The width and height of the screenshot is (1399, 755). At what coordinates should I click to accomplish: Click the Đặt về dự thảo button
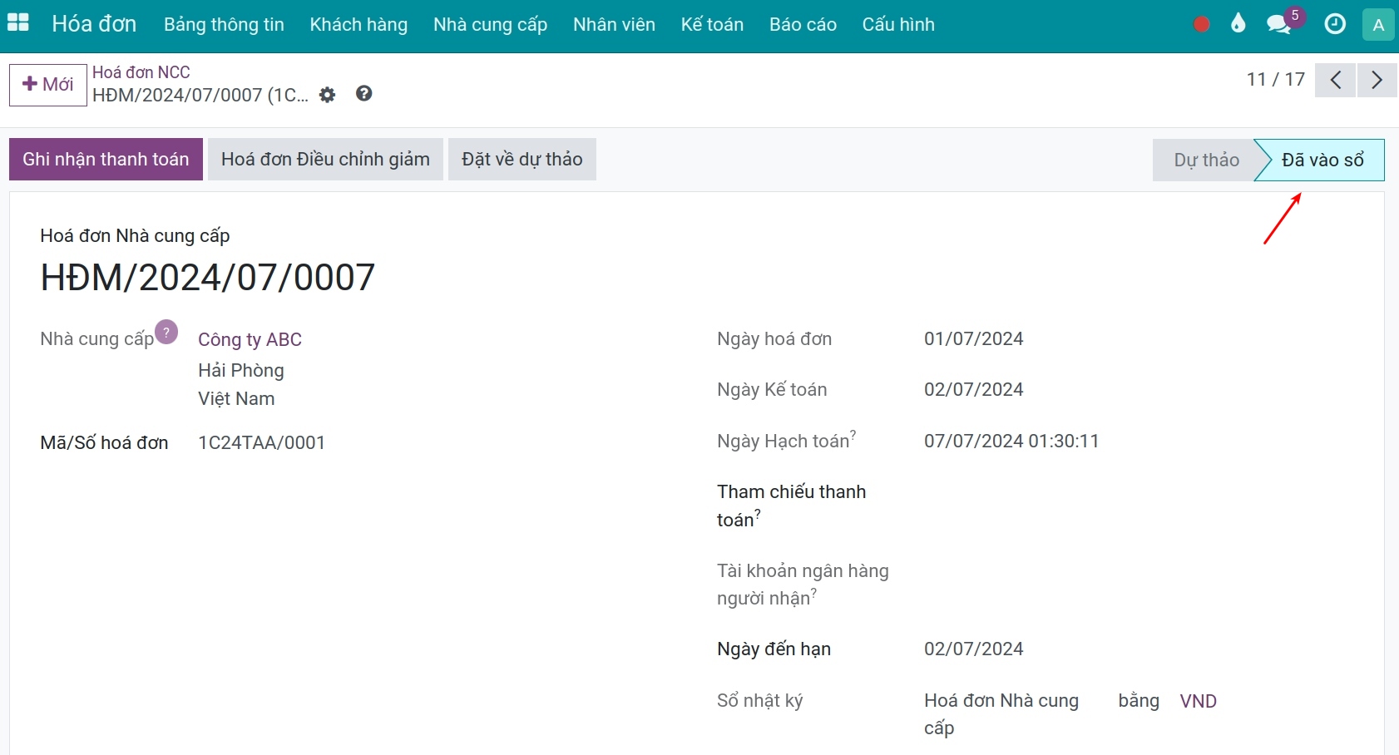click(522, 159)
